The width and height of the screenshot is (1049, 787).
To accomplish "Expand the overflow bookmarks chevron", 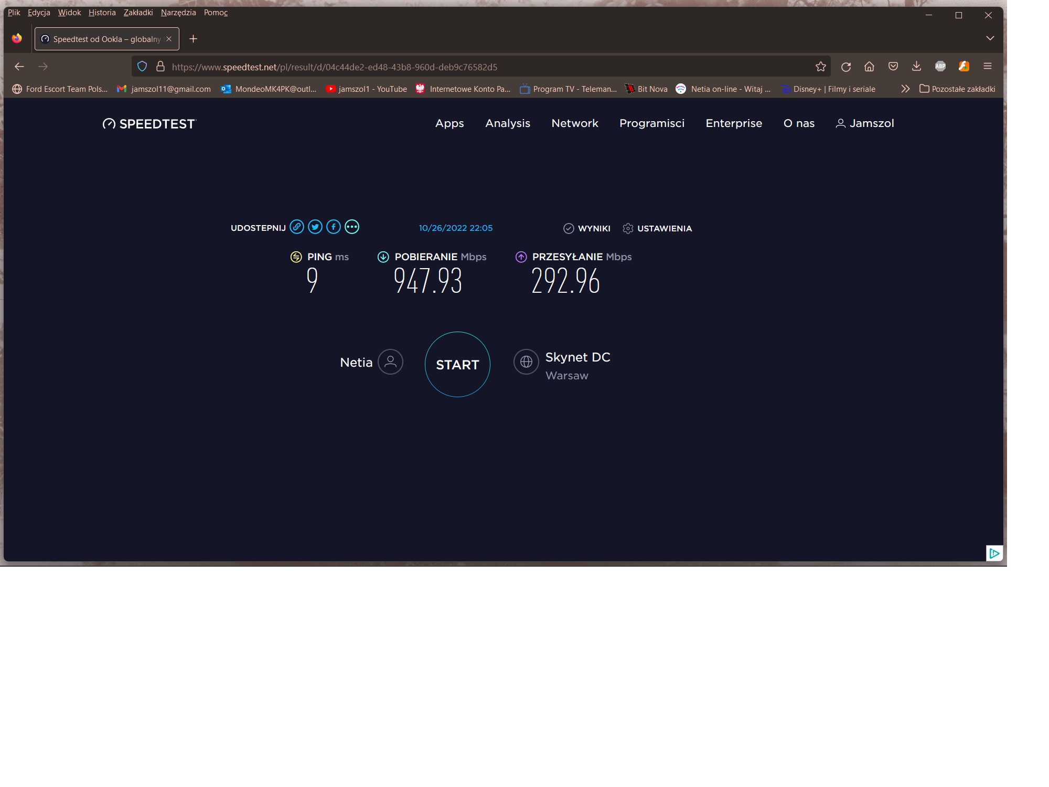I will point(905,89).
